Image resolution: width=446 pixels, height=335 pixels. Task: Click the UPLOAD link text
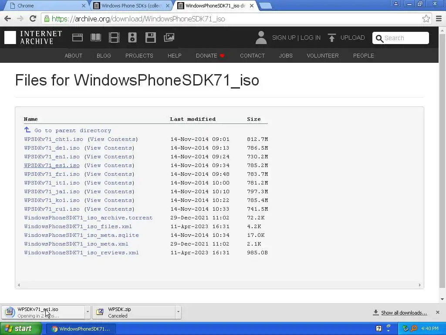click(352, 38)
